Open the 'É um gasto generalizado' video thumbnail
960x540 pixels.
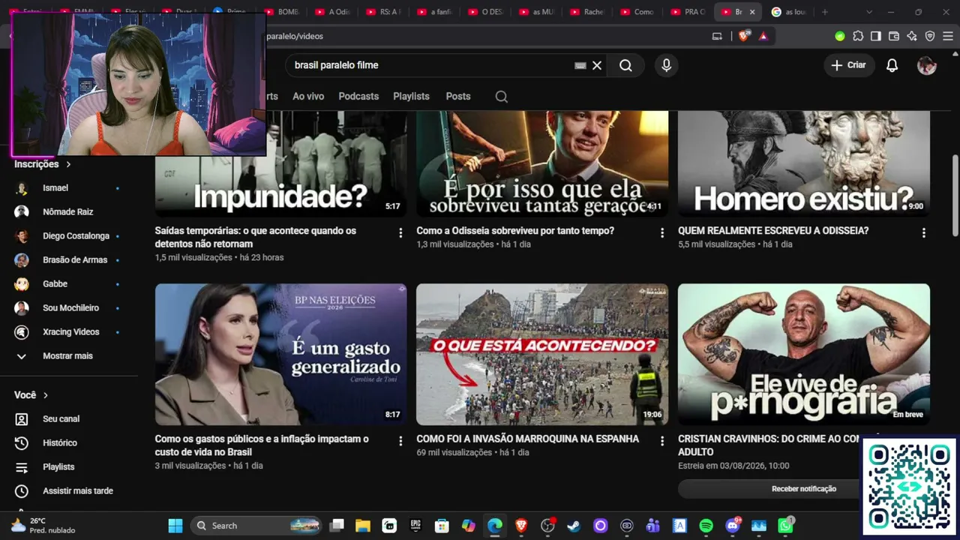point(280,354)
